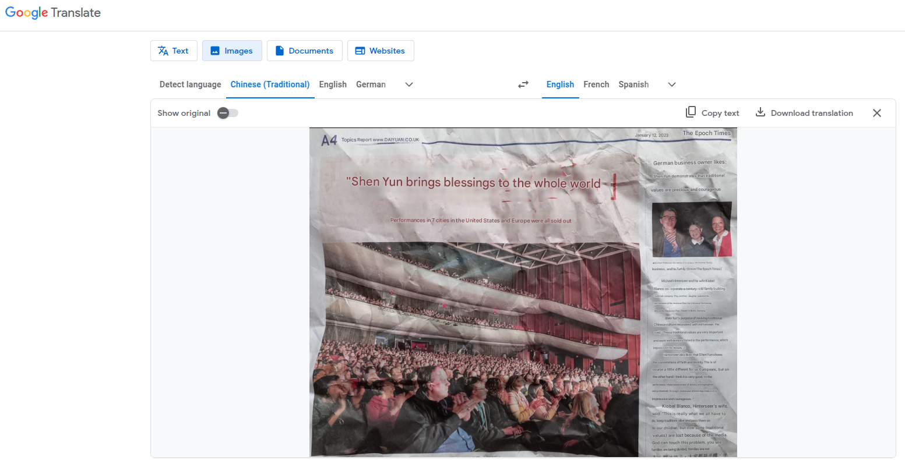Open the Documents translation tab
This screenshot has width=905, height=460.
[304, 51]
